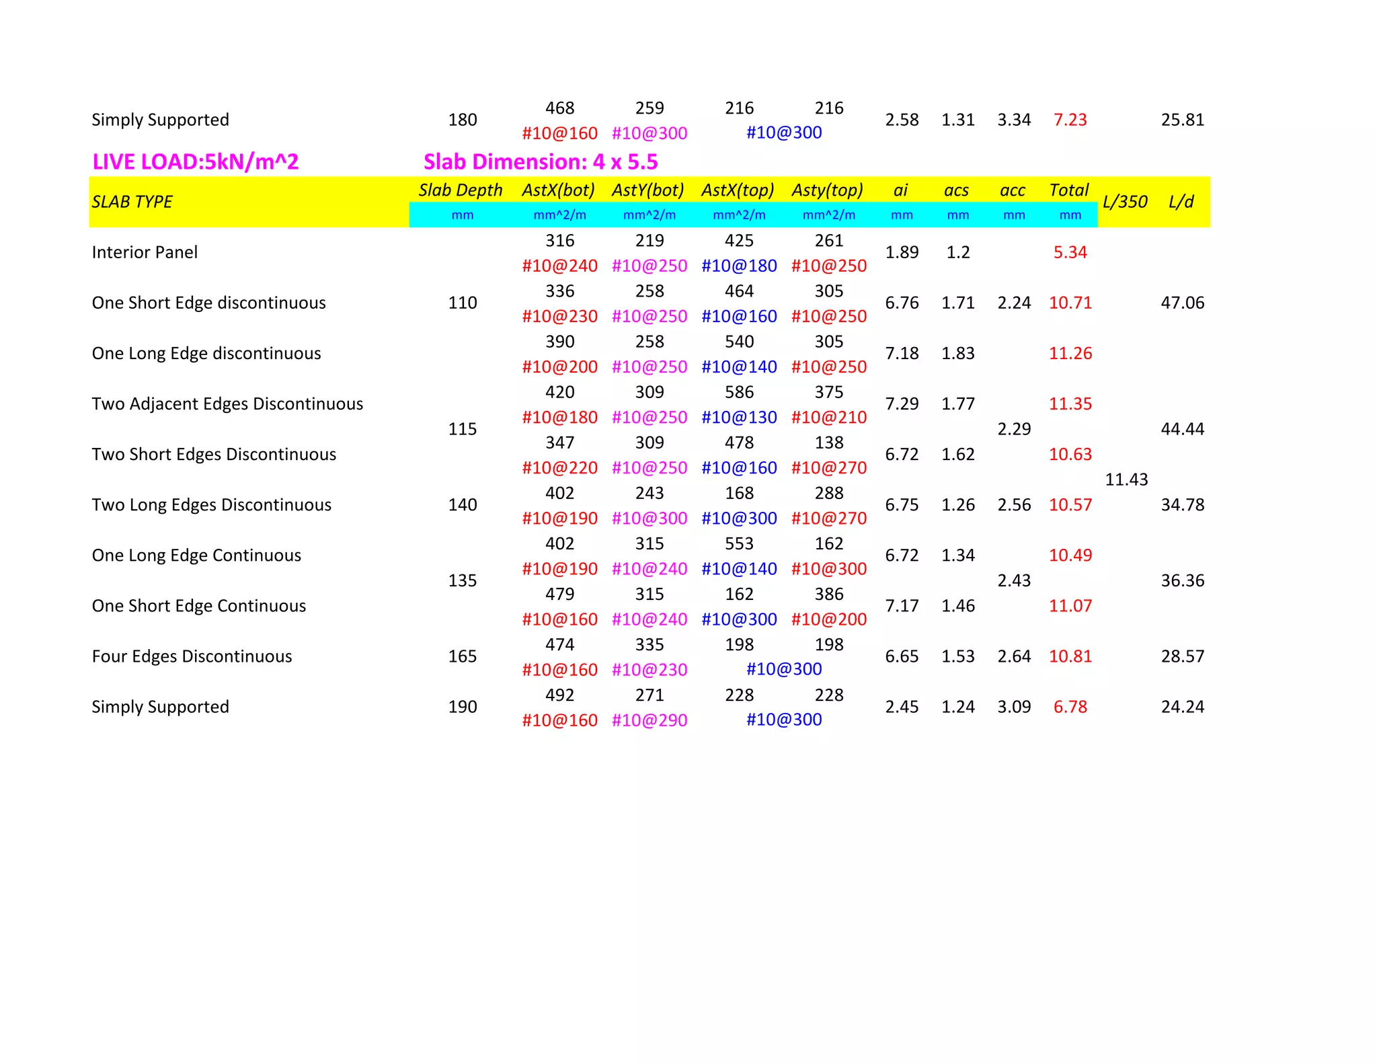Click the L/350 header cell

(x=1125, y=202)
